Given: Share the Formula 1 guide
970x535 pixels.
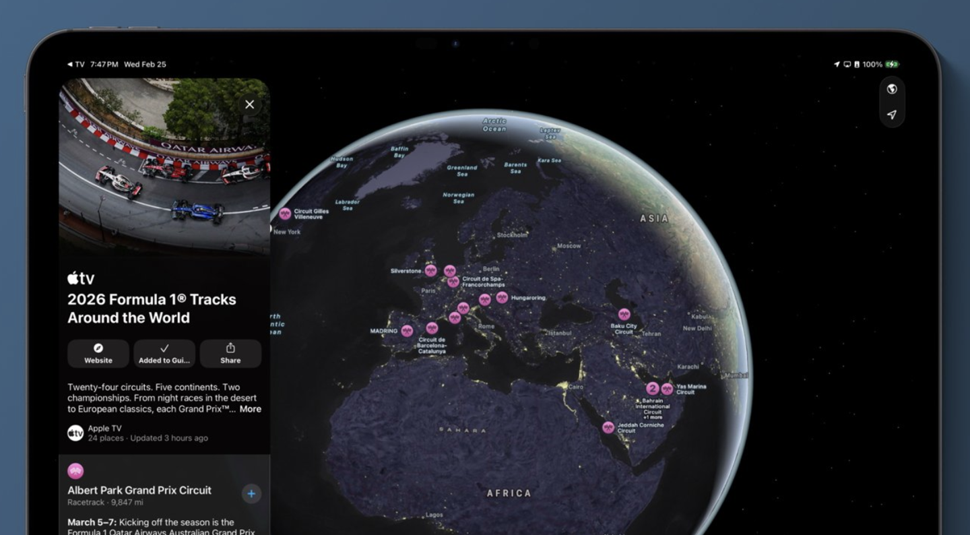Looking at the screenshot, I should pyautogui.click(x=230, y=353).
